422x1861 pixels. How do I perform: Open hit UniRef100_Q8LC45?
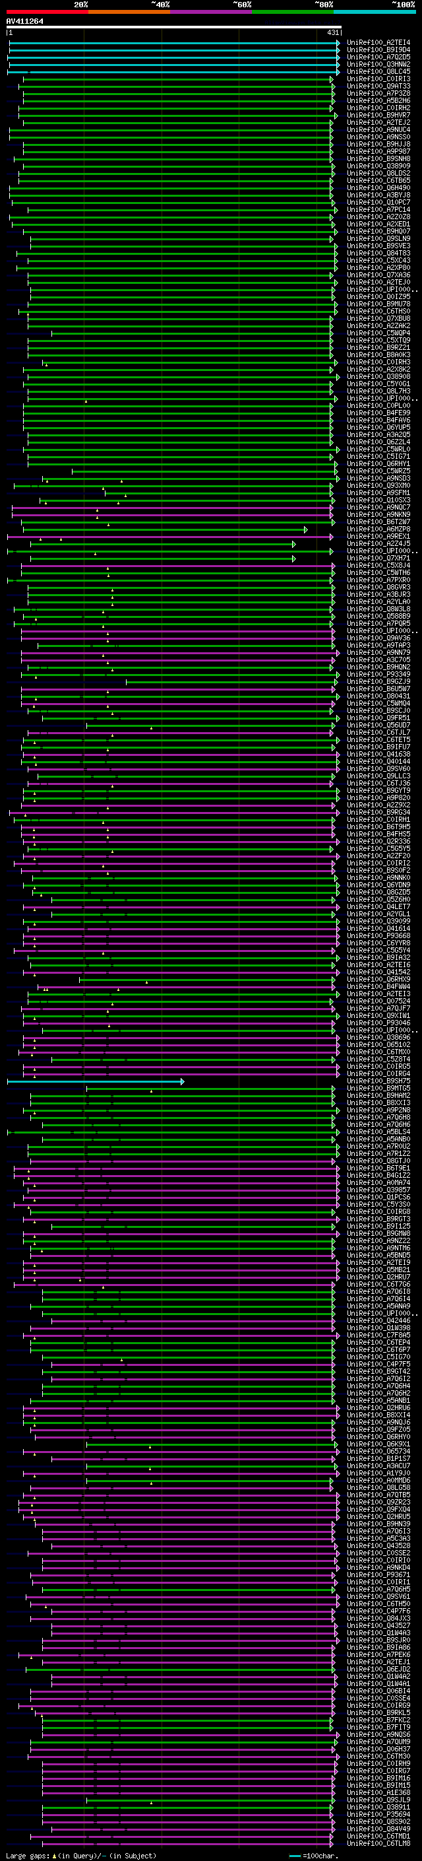378,71
